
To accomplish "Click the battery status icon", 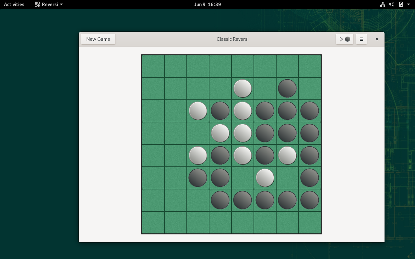I will pyautogui.click(x=401, y=4).
